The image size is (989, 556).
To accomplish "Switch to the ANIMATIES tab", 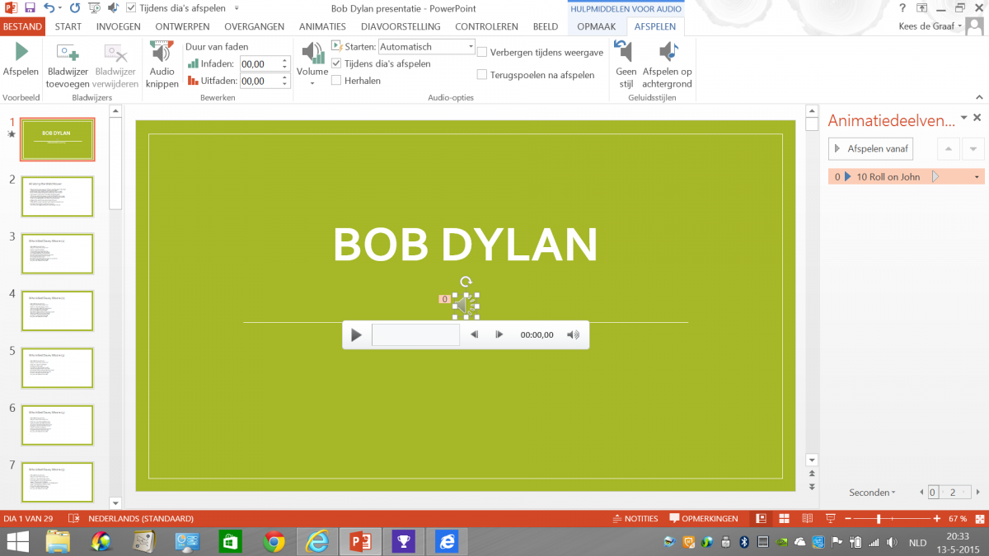I will [322, 26].
